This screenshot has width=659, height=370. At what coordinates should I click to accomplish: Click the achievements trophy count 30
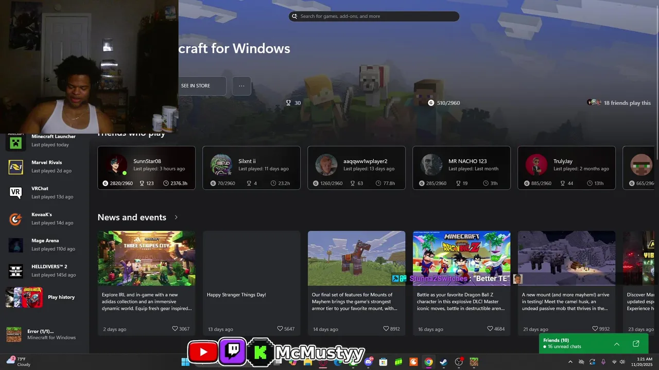tap(293, 103)
